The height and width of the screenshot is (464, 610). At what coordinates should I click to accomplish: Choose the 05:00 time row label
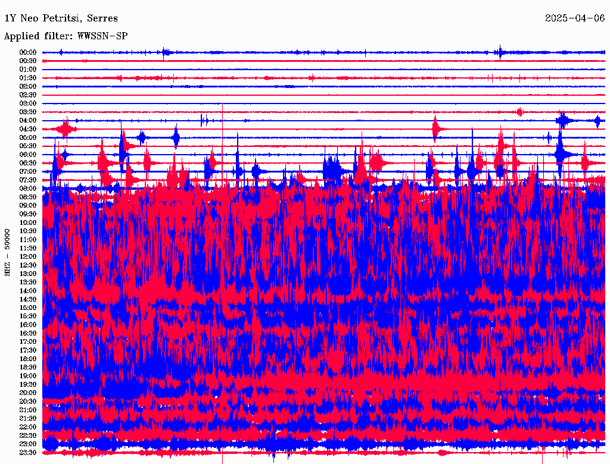point(28,137)
